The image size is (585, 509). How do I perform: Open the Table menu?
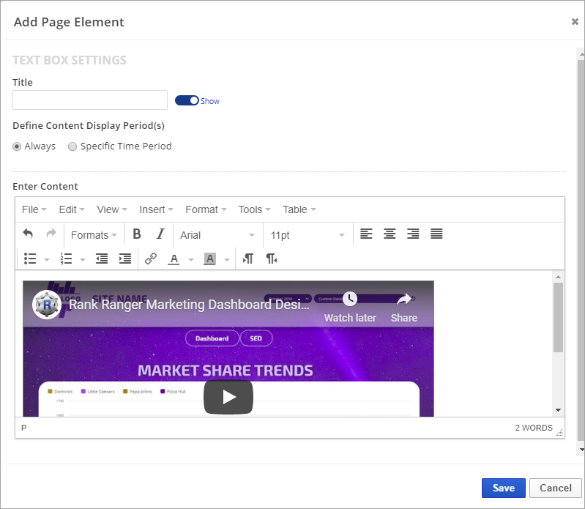(x=299, y=209)
